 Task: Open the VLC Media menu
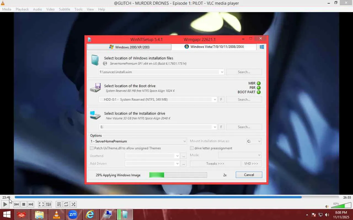click(x=7, y=9)
